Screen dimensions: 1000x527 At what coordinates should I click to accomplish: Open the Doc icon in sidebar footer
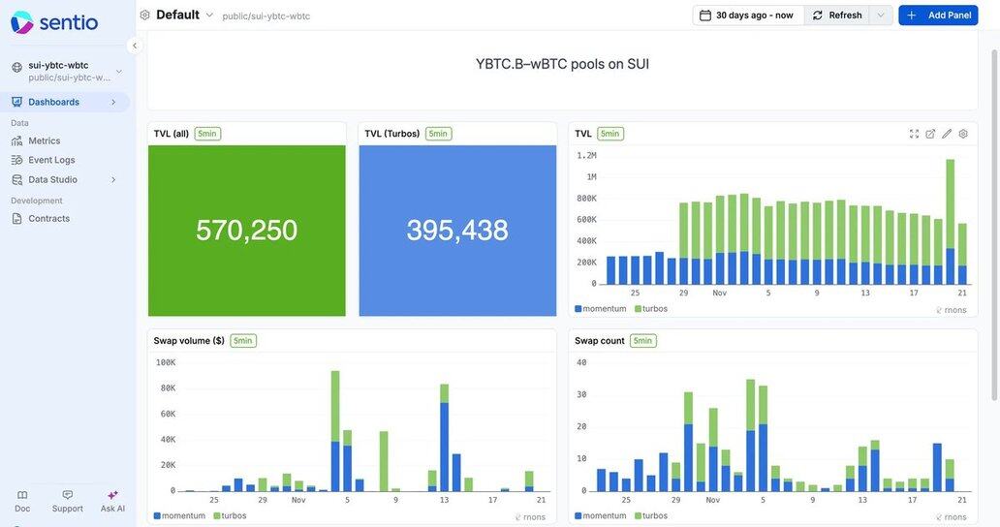22,500
